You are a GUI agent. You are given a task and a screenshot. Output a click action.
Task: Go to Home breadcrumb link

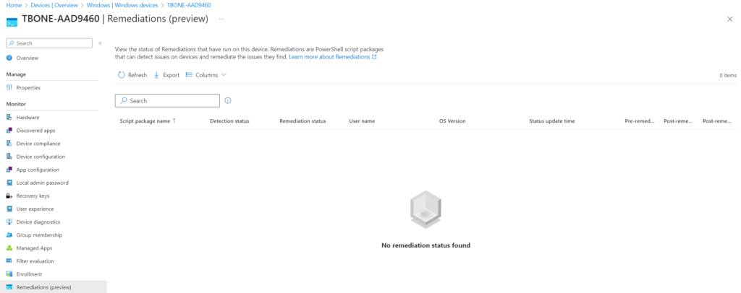click(x=14, y=5)
